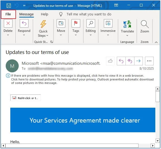Open the Help tab

pos(44,14)
